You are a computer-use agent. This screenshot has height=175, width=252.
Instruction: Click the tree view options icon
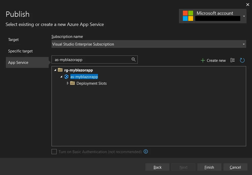click(233, 60)
